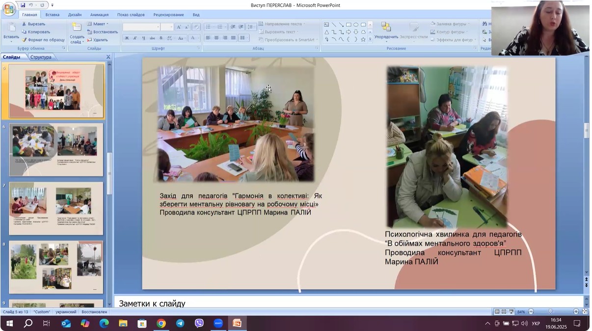592x331 pixels.
Task: Decrease the font size
Action: click(x=187, y=27)
